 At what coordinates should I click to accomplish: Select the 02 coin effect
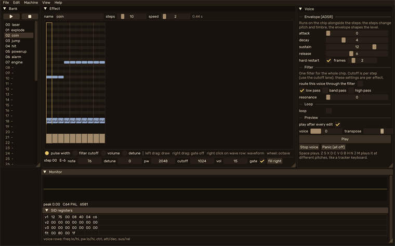(19, 35)
